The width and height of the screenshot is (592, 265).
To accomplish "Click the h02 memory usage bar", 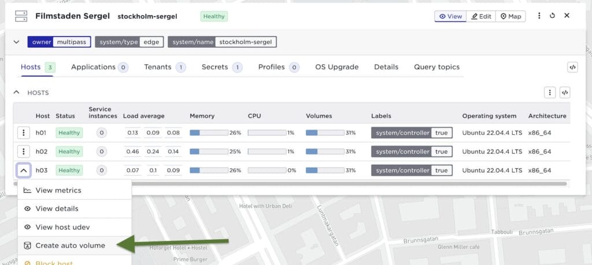I will (x=209, y=152).
